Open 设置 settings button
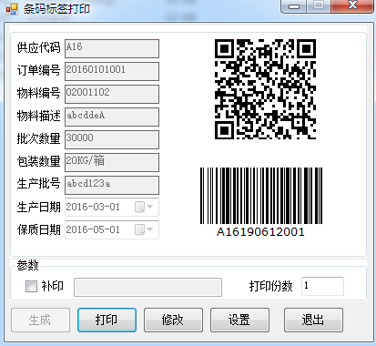The height and width of the screenshot is (346, 376). [x=239, y=320]
